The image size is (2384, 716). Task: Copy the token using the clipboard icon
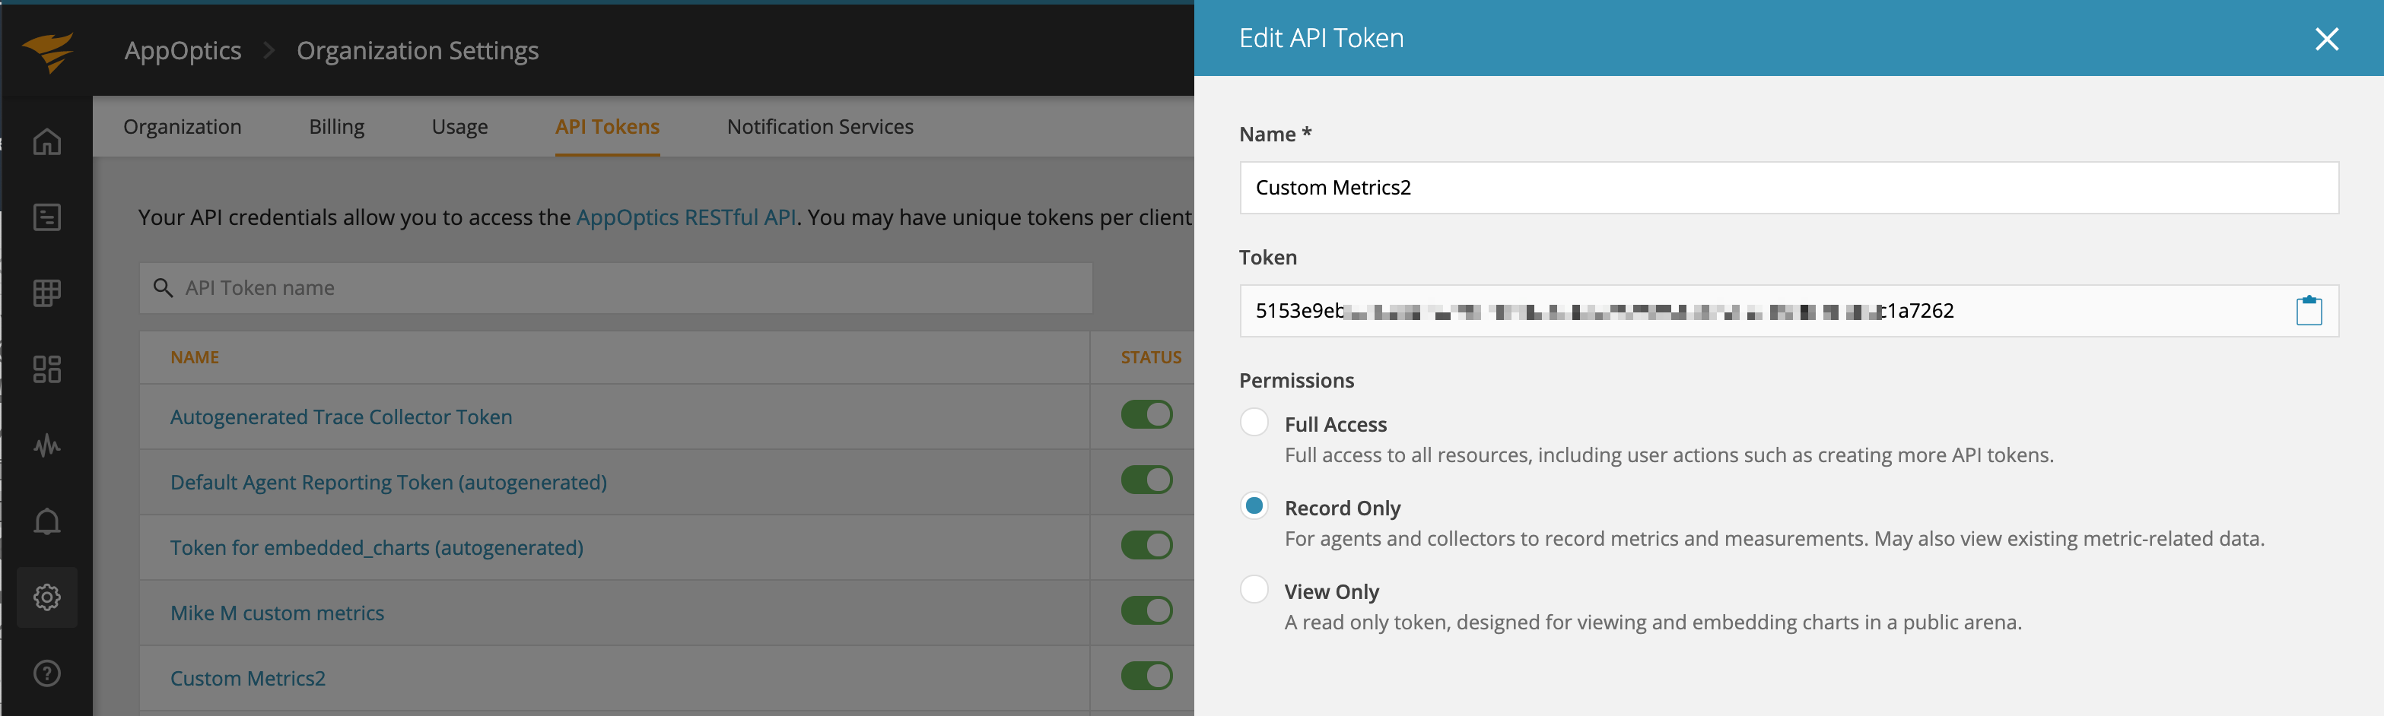tap(2310, 311)
